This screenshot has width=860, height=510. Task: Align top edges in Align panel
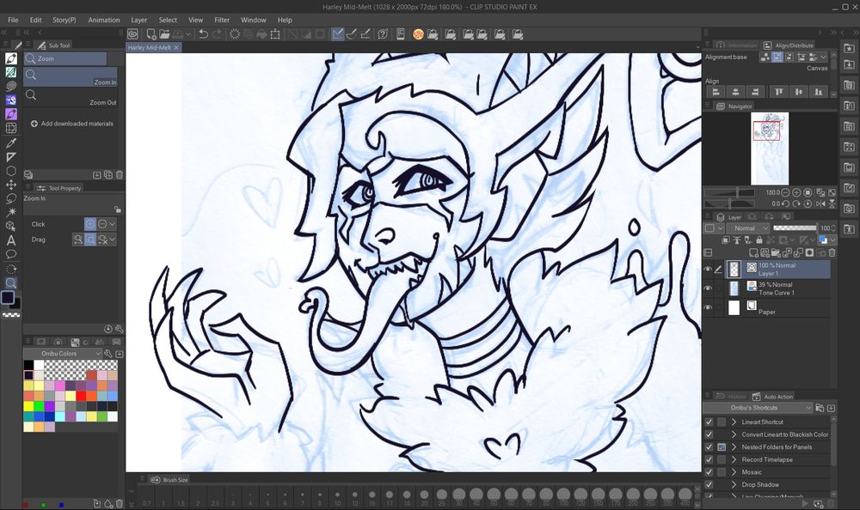pos(779,92)
